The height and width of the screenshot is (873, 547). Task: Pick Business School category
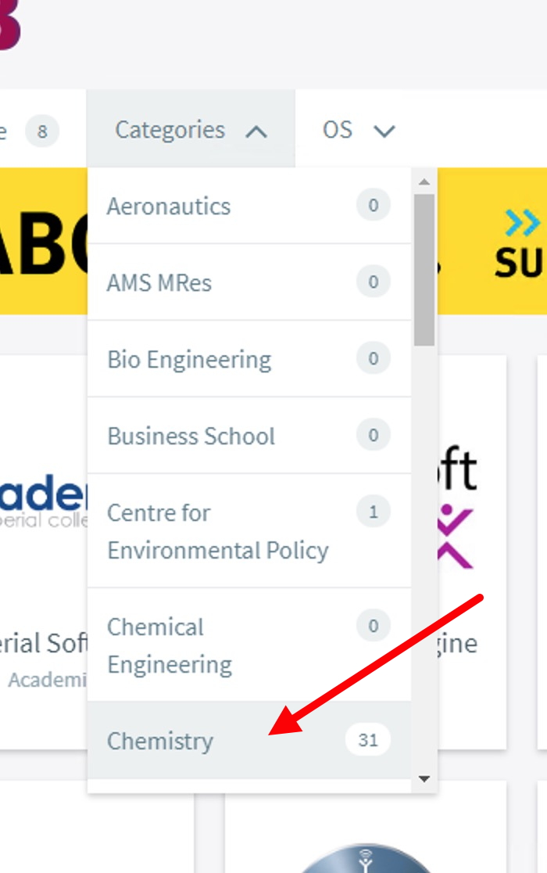click(191, 436)
